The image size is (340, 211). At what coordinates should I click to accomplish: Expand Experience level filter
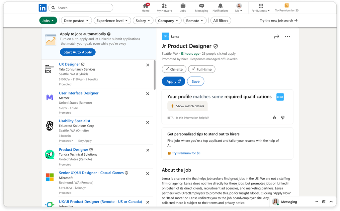coord(112,21)
